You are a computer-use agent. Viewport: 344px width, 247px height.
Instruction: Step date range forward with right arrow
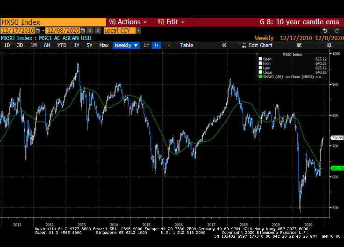pyautogui.click(x=98, y=30)
